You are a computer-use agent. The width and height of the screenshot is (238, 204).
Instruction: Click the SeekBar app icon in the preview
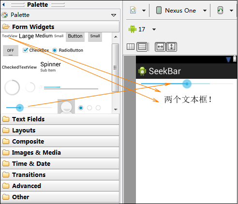click(142, 71)
